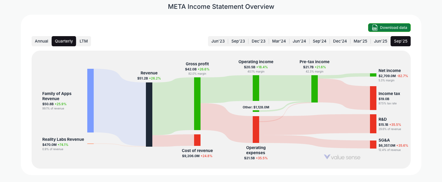
Task: Select the Net income node on the chart
Action: pyautogui.click(x=373, y=75)
